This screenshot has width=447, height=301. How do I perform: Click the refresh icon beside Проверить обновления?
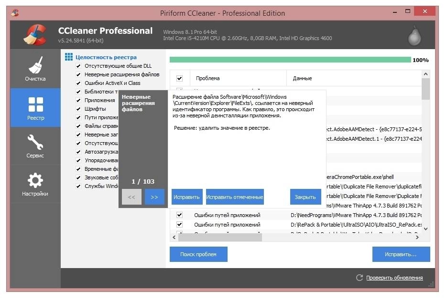[360, 277]
